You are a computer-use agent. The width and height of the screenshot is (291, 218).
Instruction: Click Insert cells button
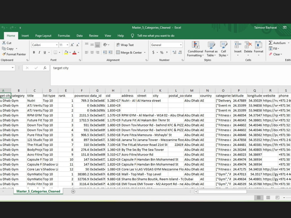238,49
